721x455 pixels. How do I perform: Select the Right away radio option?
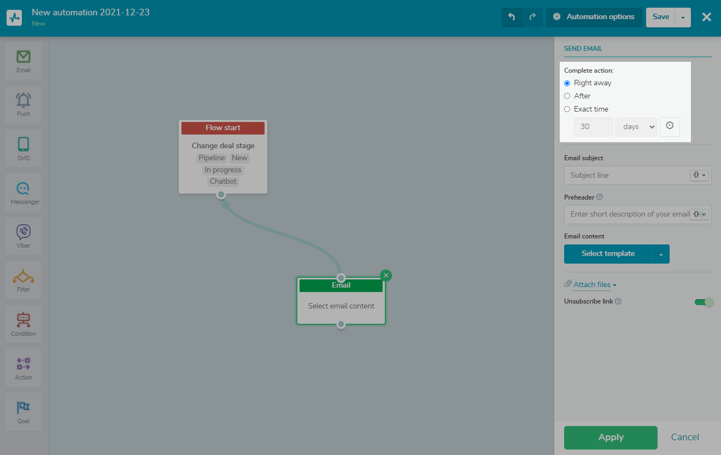[567, 83]
